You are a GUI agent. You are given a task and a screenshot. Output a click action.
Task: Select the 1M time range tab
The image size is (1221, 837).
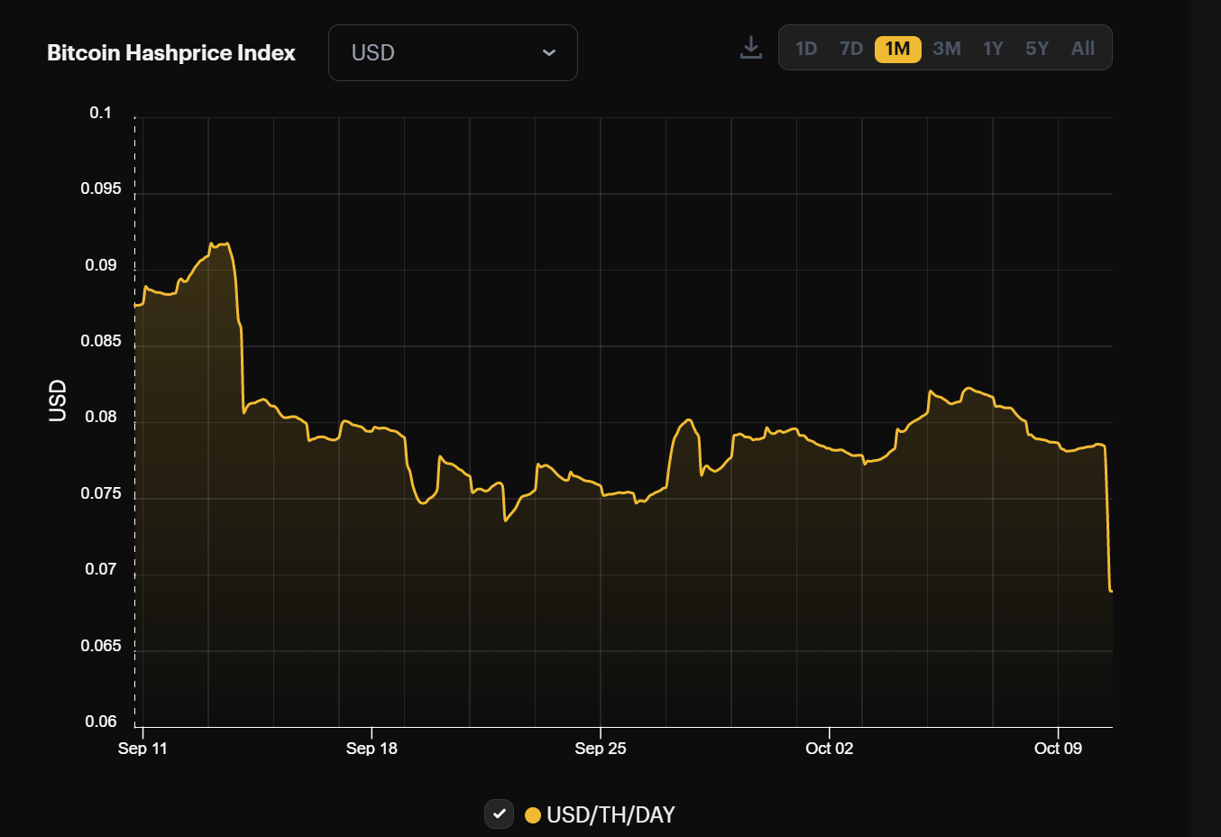(x=898, y=49)
